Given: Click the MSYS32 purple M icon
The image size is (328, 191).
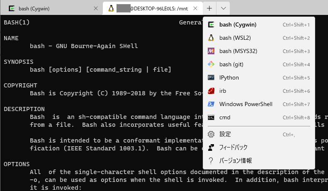Looking at the screenshot, I should click(x=211, y=51).
